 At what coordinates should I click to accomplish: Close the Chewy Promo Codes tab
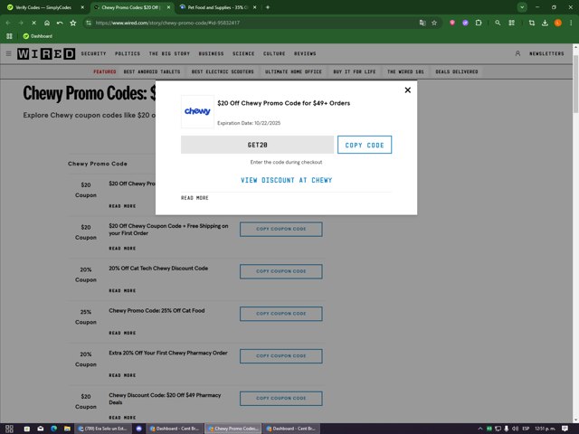tap(168, 7)
